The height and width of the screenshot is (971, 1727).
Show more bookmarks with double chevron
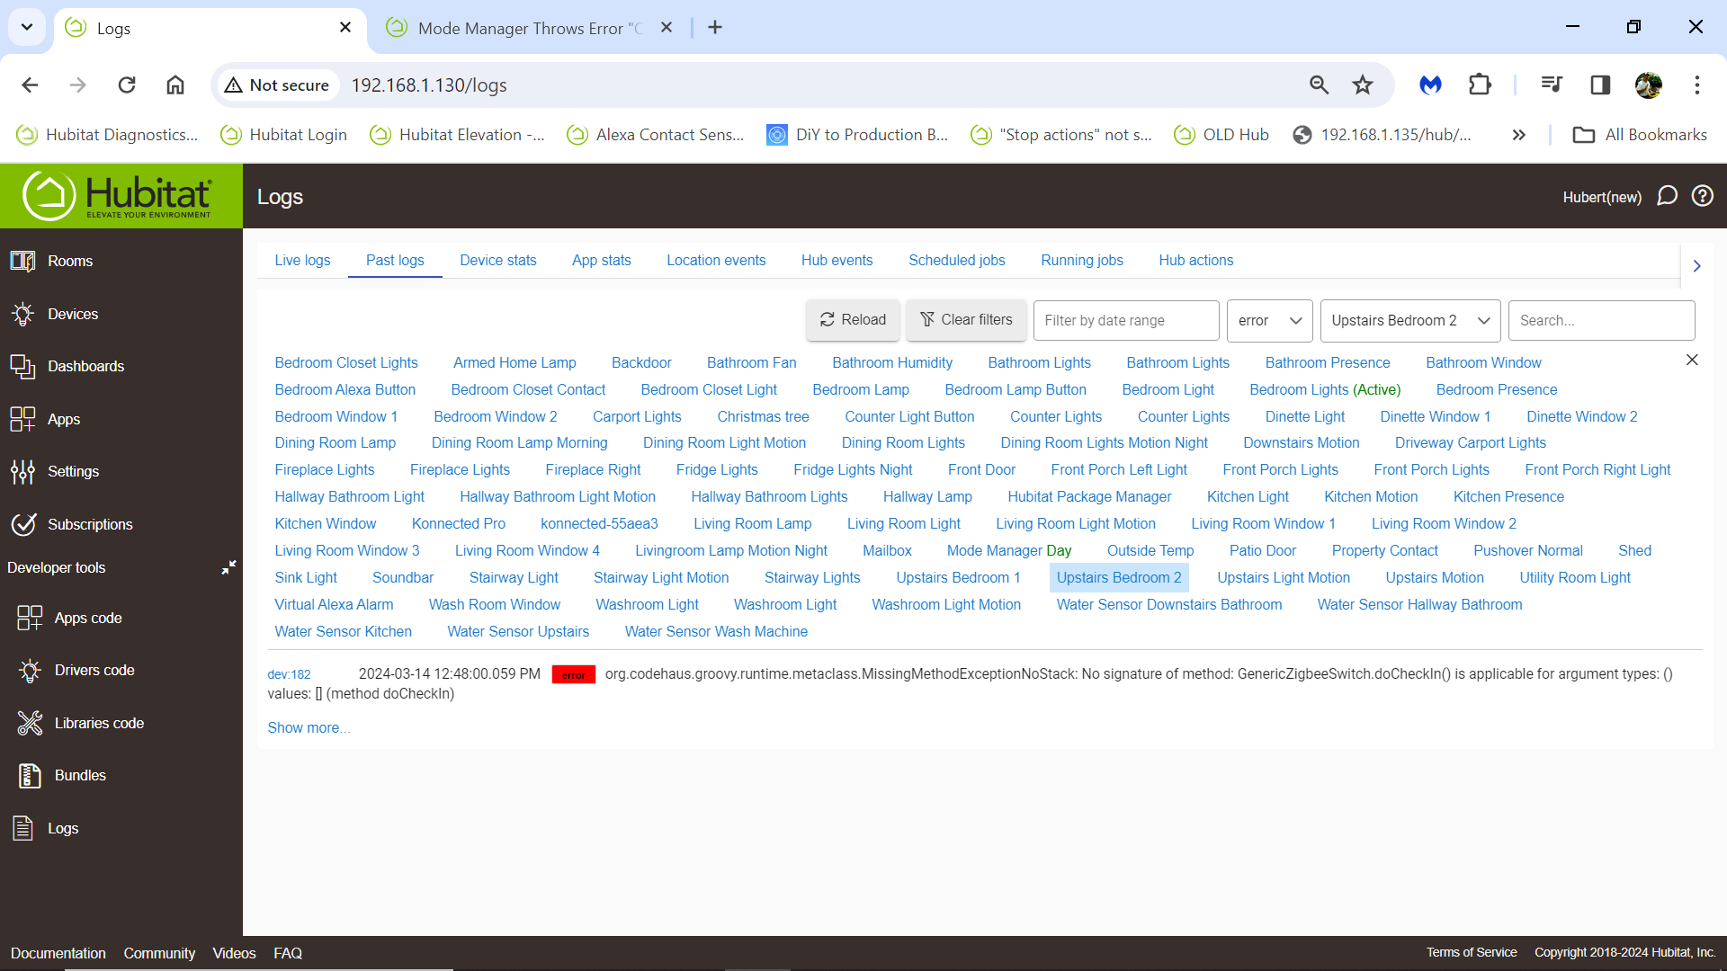1519,135
